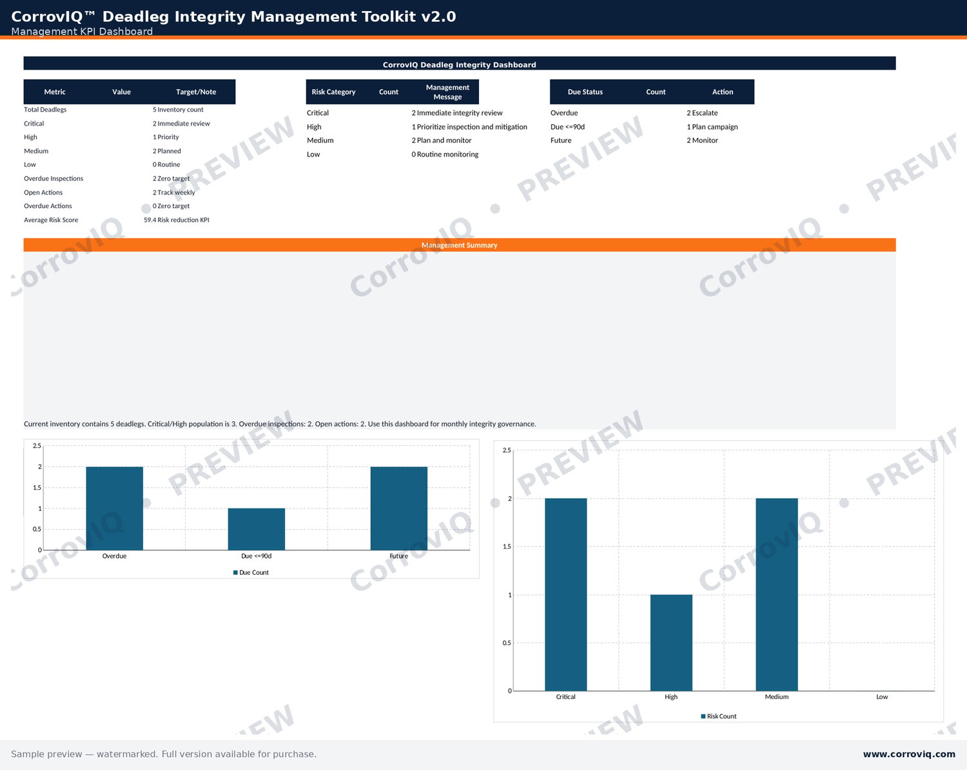This screenshot has height=770, width=967.
Task: Click the 'Risk reduction KPI' note cell
Action: click(x=184, y=220)
